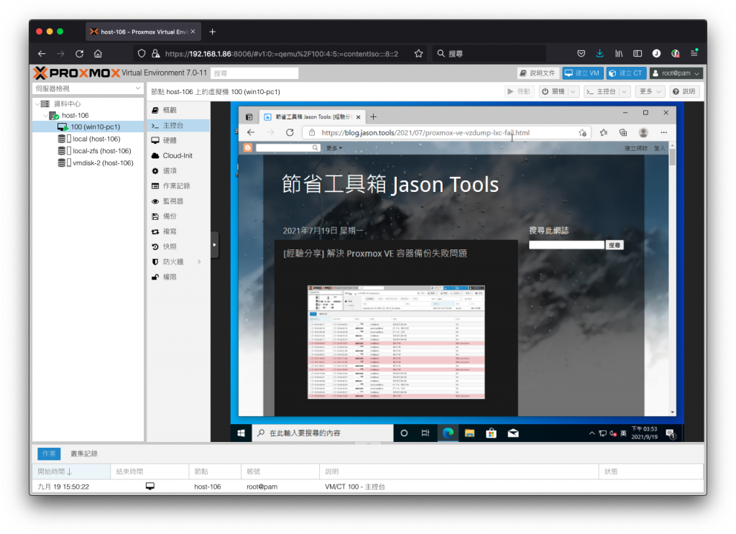Add page to Edge favorites star
This screenshot has width=736, height=534.
582,133
